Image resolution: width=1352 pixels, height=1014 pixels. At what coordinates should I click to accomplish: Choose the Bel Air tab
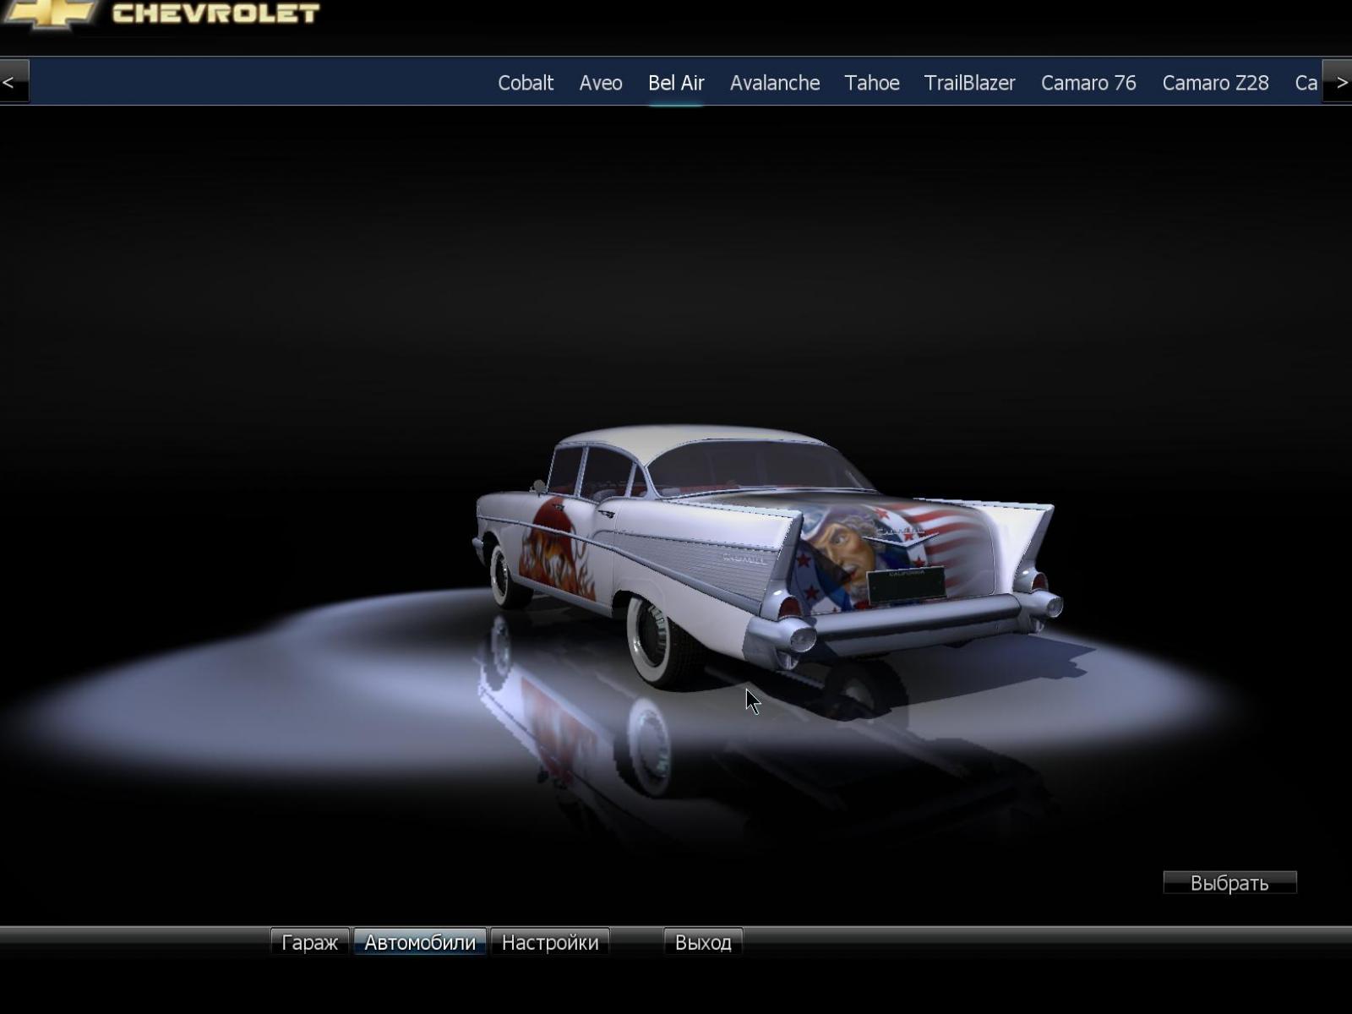[x=675, y=83]
